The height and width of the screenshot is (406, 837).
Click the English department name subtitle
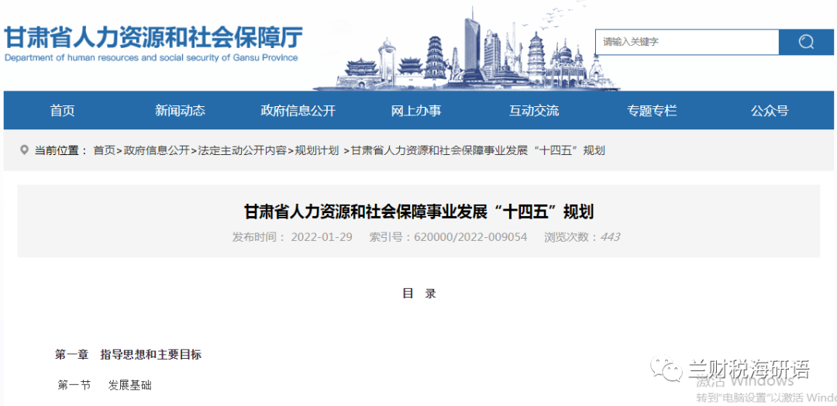click(x=151, y=57)
